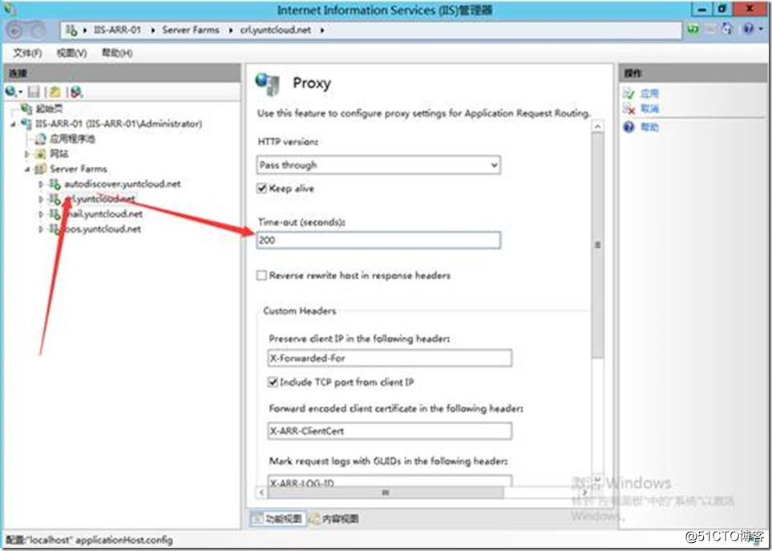Select mail.yuntcloud.net in the tree
This screenshot has height=551, width=772.
coord(103,214)
